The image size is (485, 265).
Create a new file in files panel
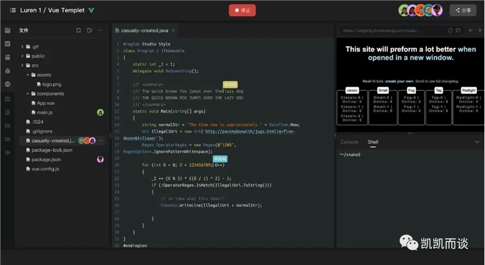tap(79, 30)
